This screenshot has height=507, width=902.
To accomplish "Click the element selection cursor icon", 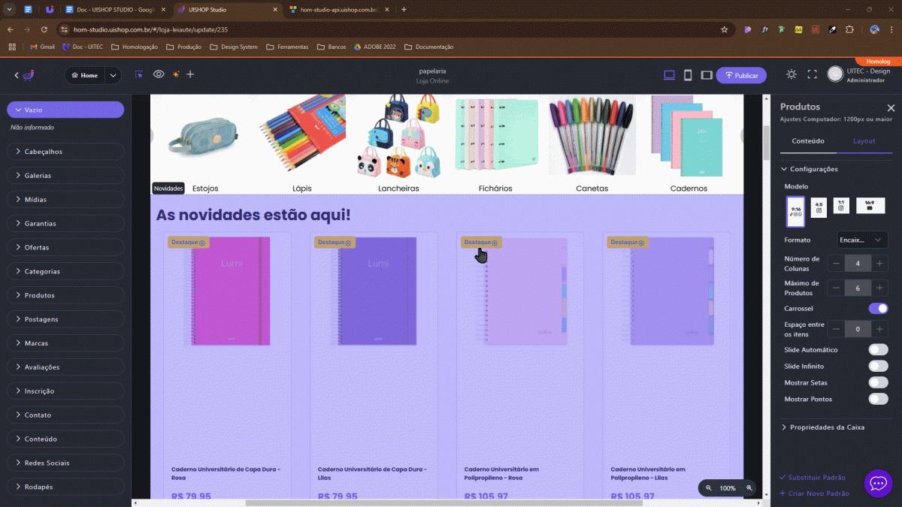I will tap(139, 74).
